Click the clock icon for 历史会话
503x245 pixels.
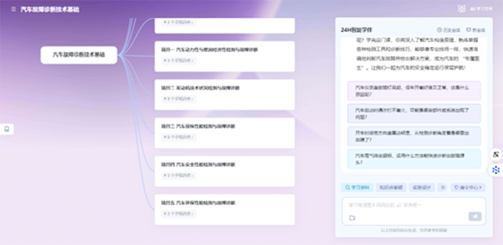click(439, 30)
